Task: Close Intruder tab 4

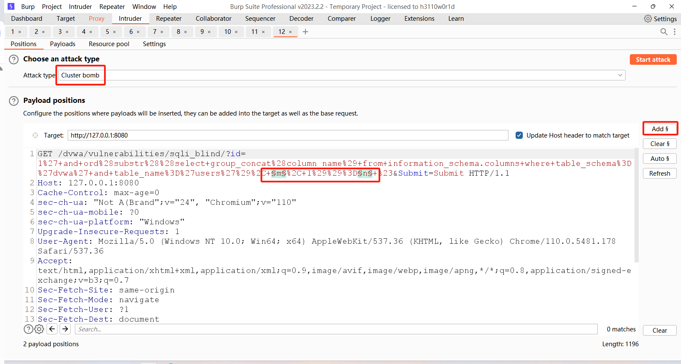Action: point(91,32)
